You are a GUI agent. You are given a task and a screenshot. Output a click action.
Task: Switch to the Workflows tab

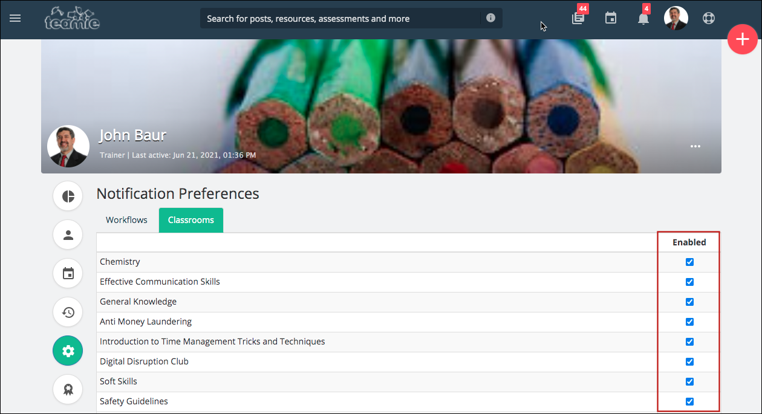(x=126, y=220)
